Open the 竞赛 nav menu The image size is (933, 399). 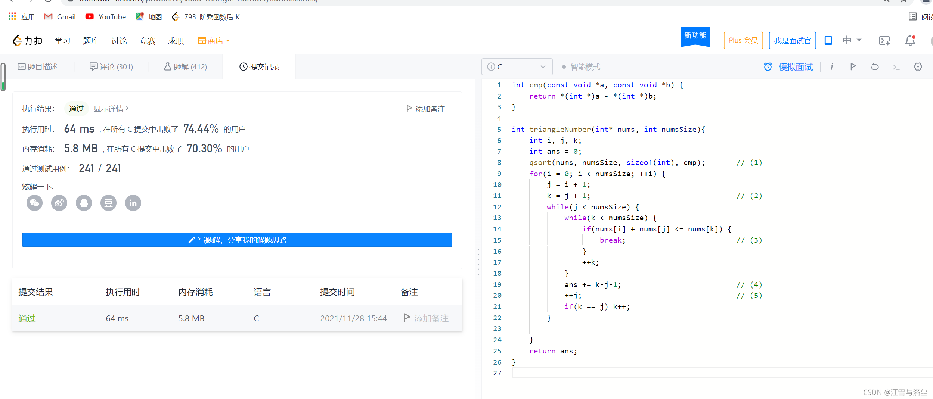pos(148,41)
